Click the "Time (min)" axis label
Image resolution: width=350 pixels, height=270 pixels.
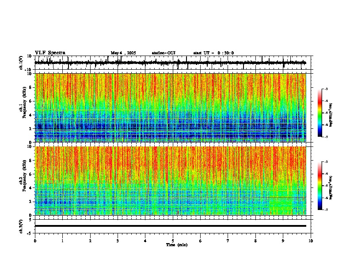(177, 245)
